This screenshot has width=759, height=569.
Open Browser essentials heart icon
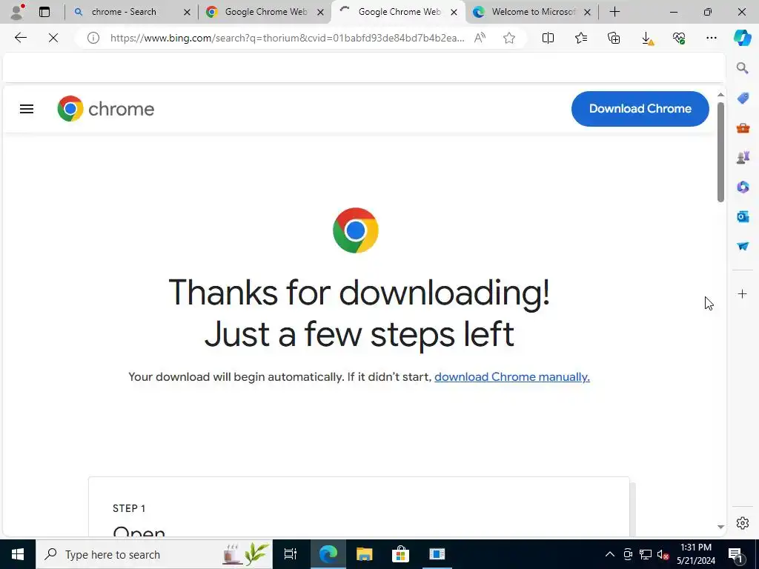tap(679, 38)
